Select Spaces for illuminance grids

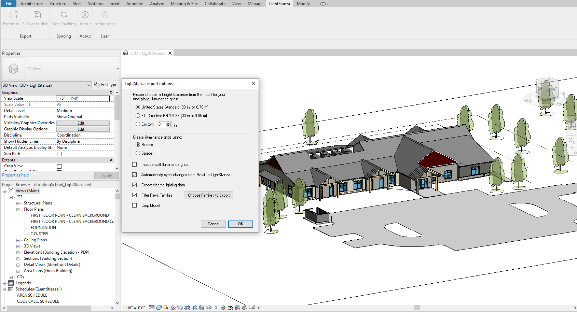pos(138,153)
